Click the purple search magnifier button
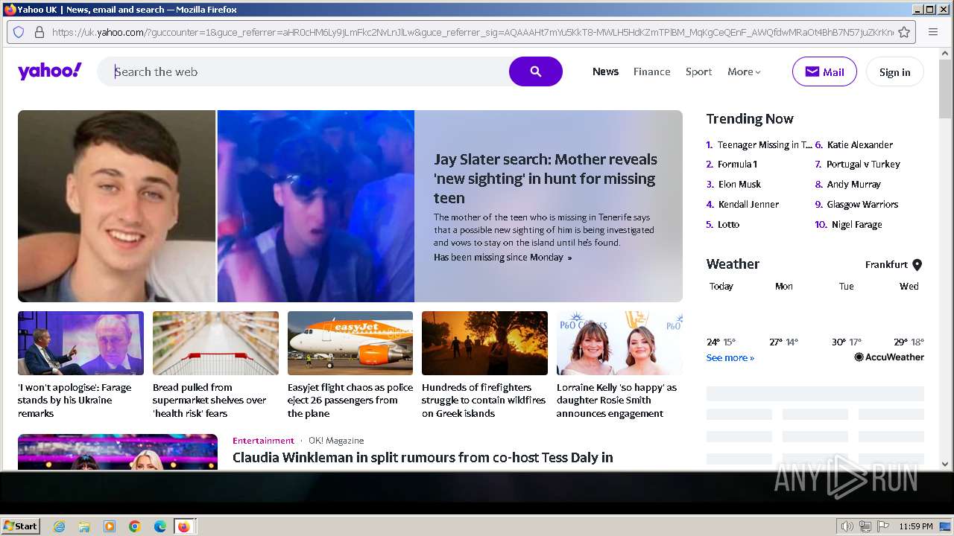This screenshot has width=954, height=536. pyautogui.click(x=535, y=71)
